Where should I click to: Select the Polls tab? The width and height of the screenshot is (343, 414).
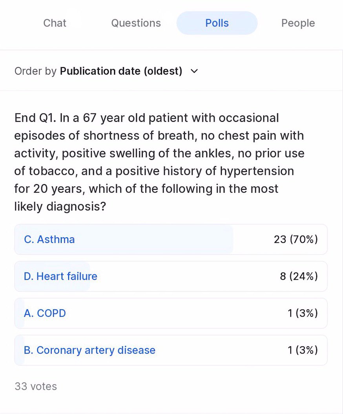coord(217,23)
